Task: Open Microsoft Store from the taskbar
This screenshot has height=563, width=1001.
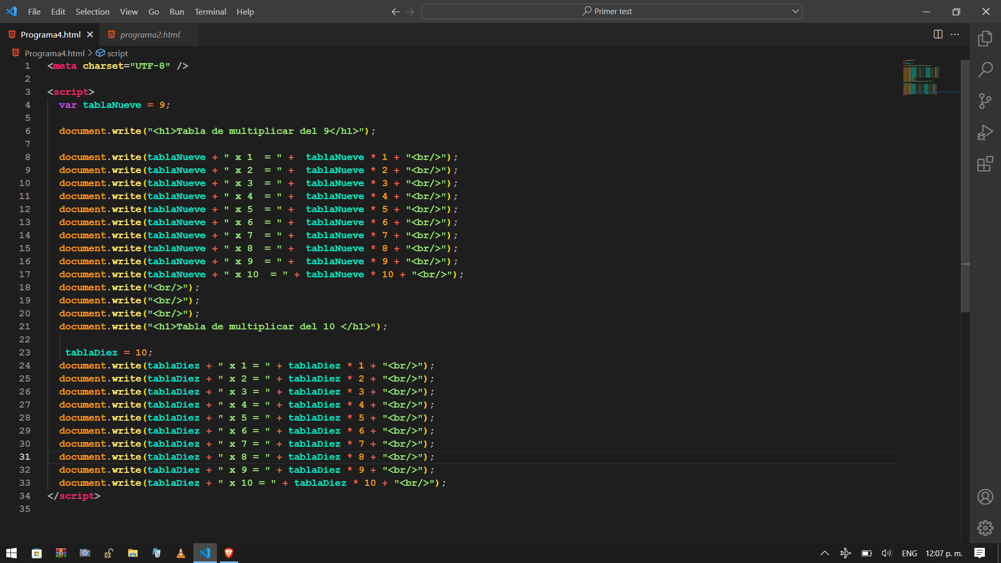Action: (36, 553)
